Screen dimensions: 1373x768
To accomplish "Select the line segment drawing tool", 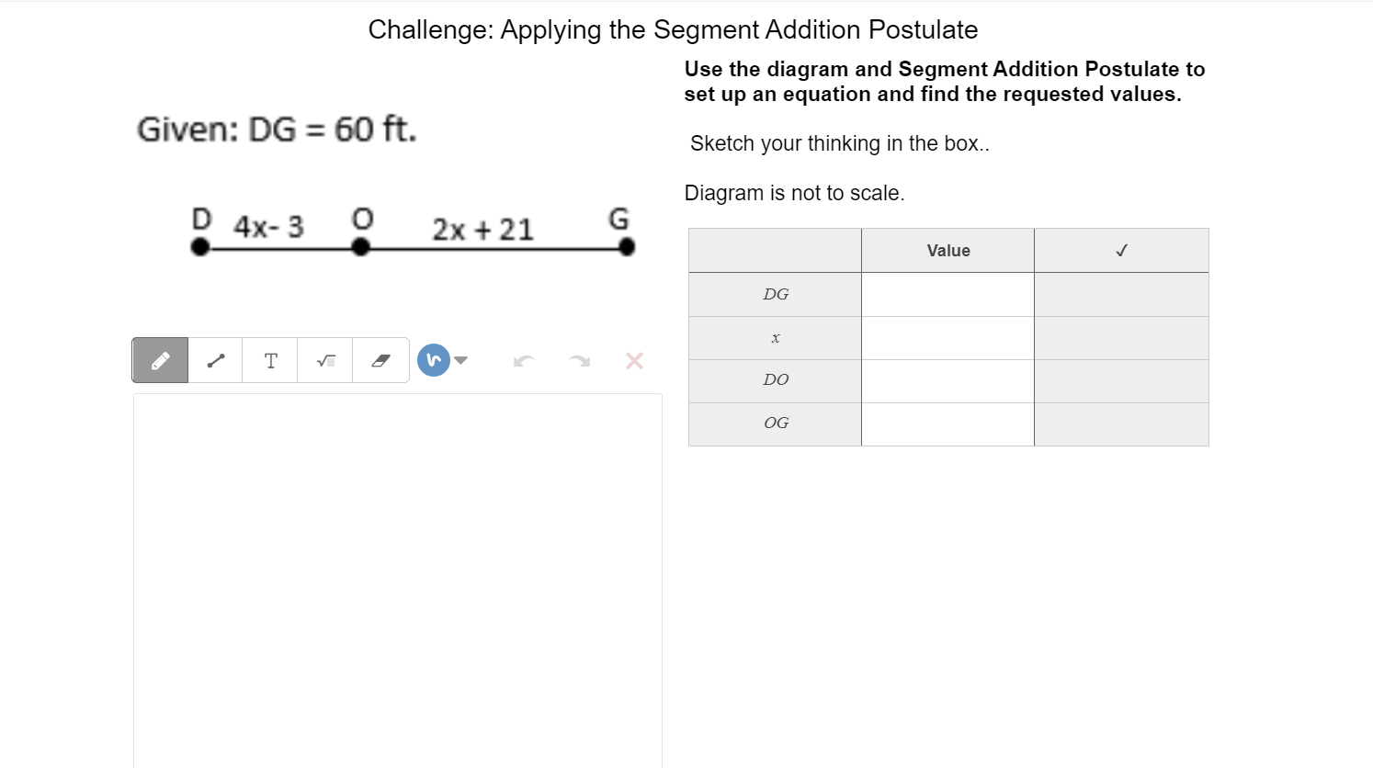I will [x=214, y=360].
